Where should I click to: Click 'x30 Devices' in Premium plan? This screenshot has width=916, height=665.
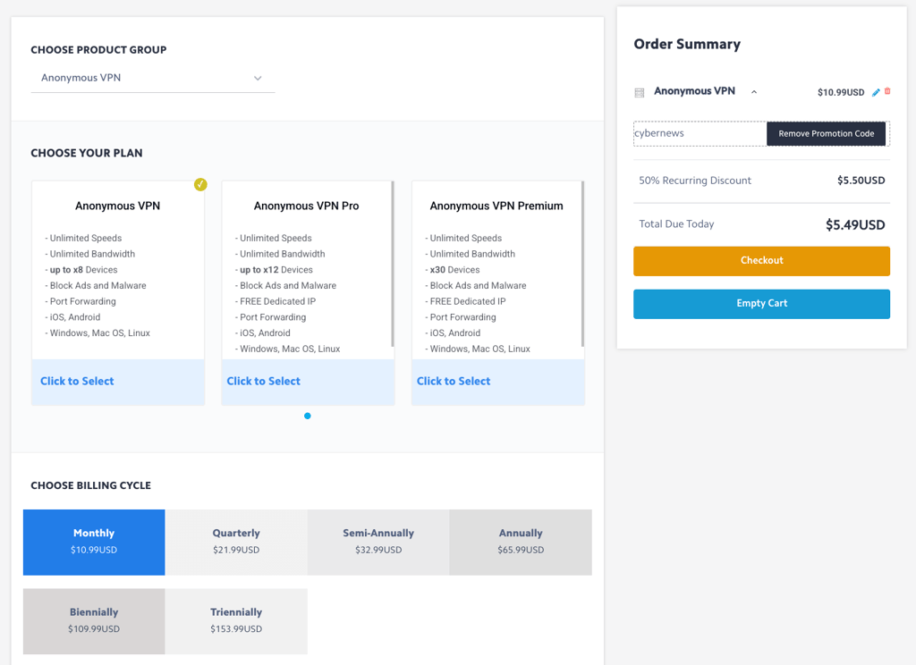454,270
